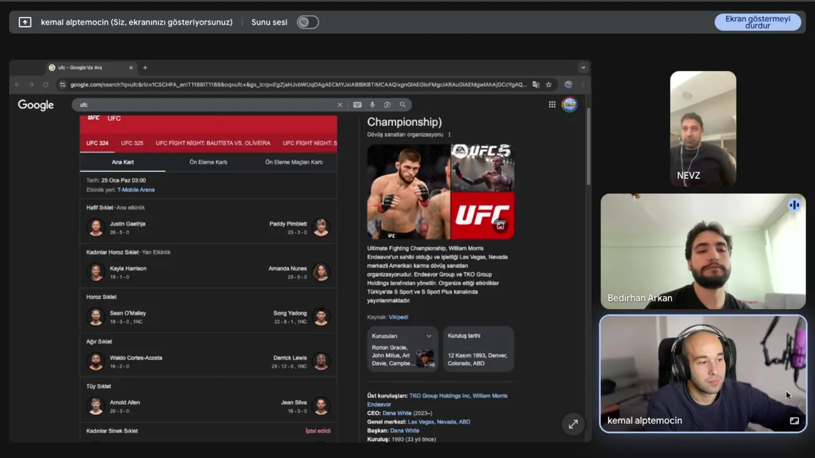Click the google.com address bar URL
The width and height of the screenshot is (815, 458).
tap(298, 85)
